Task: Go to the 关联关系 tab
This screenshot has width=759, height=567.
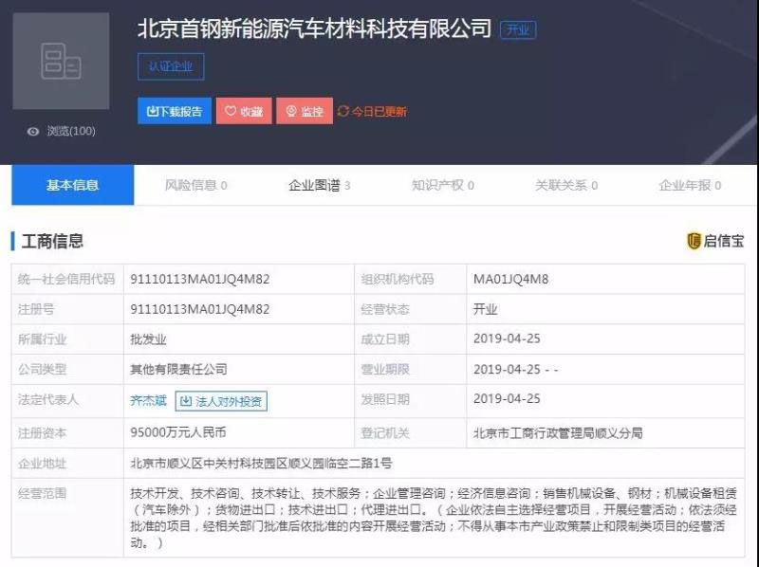Action: (x=565, y=186)
